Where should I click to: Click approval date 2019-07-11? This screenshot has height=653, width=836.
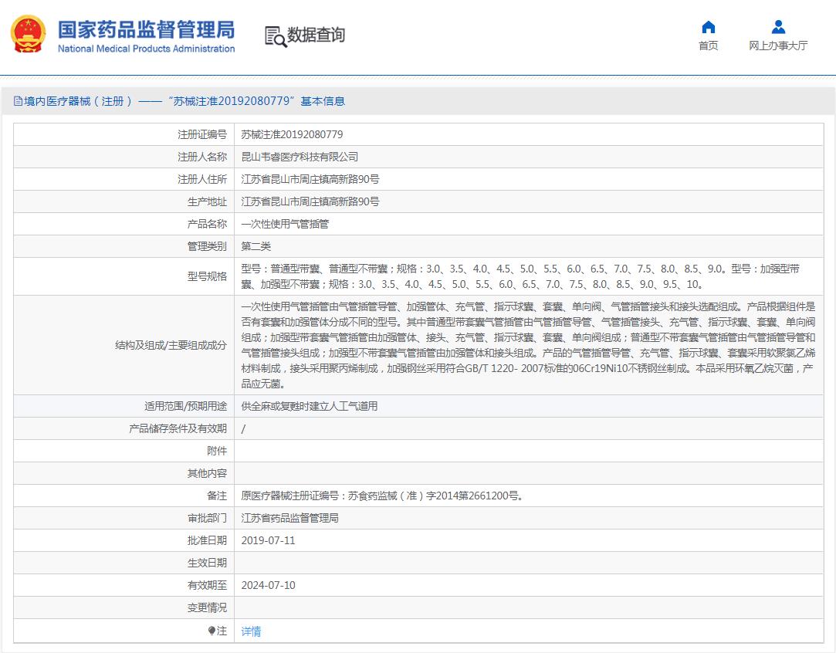[x=268, y=540]
